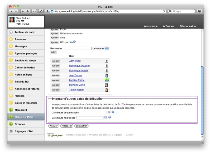The height and width of the screenshot is (154, 211).
Task: Select Fichiers in the sidebar
Action: pos(20,96)
